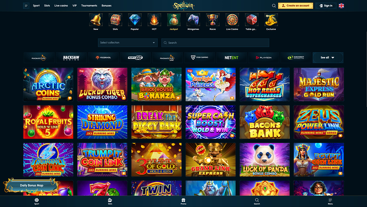
Task: Open the New games bell icon
Action: coord(96,20)
